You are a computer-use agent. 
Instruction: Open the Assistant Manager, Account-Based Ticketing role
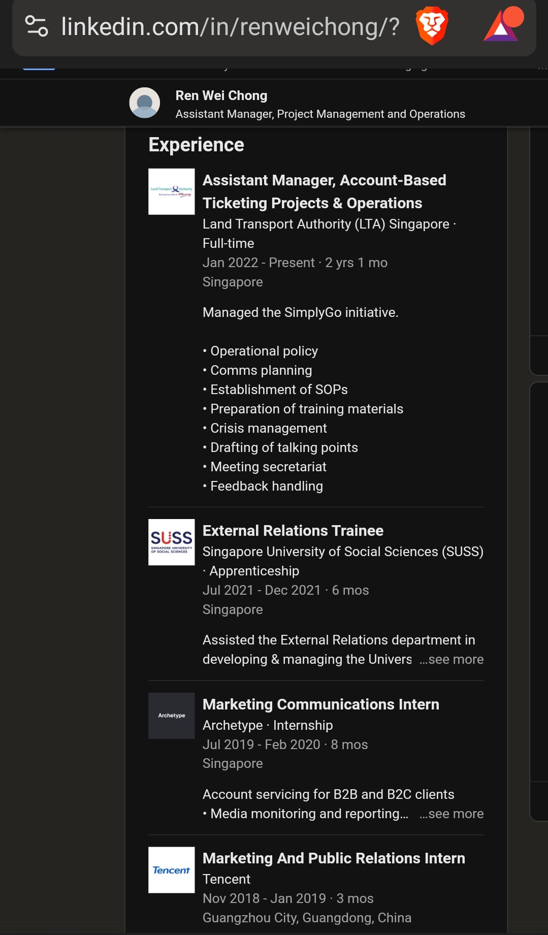(x=324, y=191)
